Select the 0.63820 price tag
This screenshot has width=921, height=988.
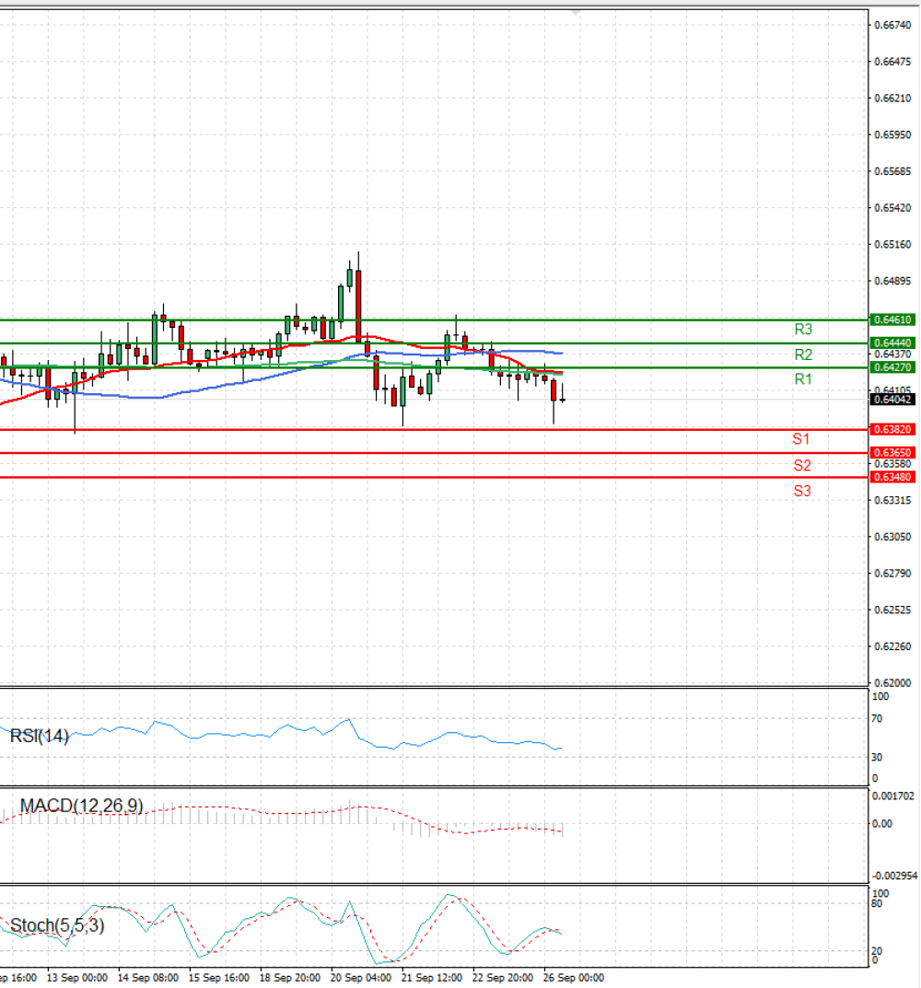click(892, 430)
